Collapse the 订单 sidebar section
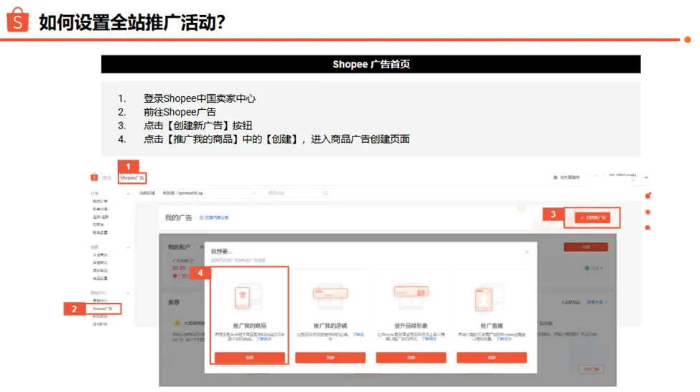Image resolution: width=700 pixels, height=392 pixels. tap(128, 194)
